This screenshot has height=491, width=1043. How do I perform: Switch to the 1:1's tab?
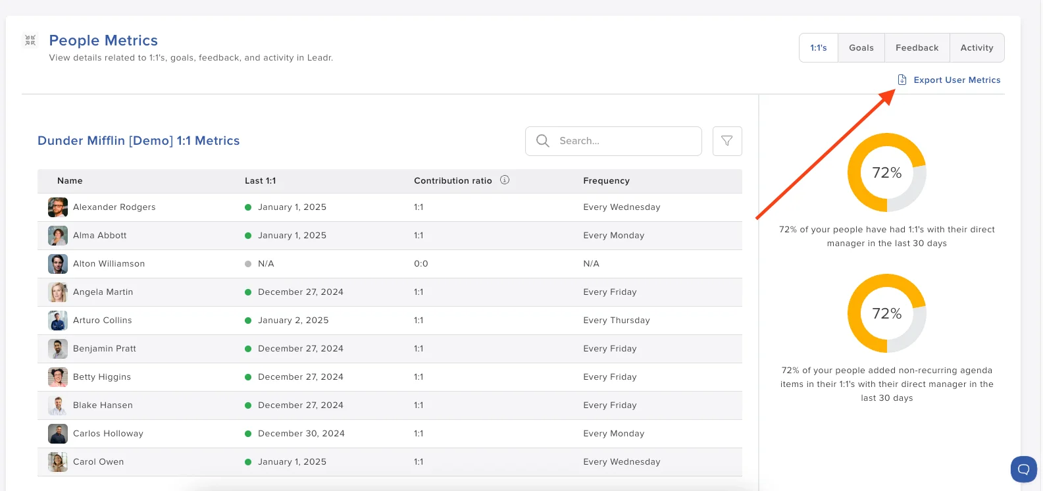click(819, 48)
